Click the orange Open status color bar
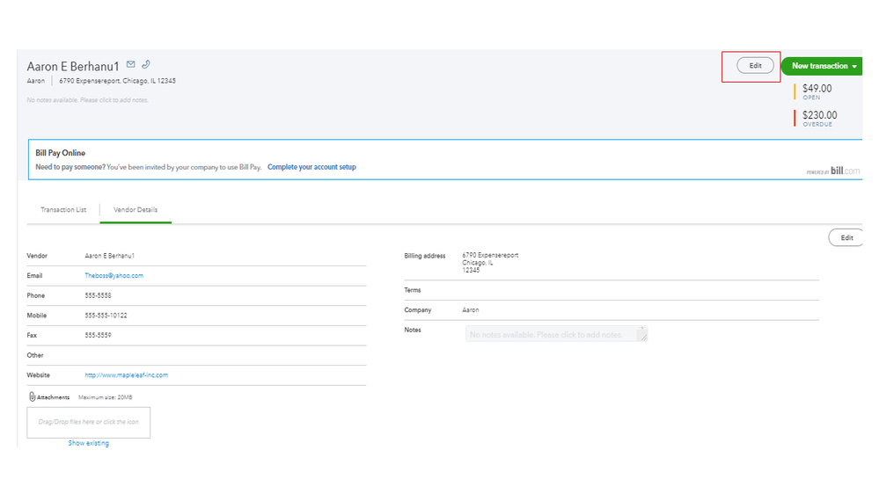This screenshot has width=879, height=494. [795, 91]
